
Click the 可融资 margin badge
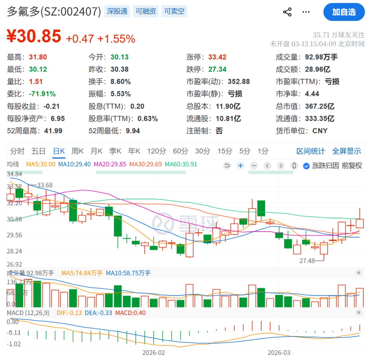point(145,11)
